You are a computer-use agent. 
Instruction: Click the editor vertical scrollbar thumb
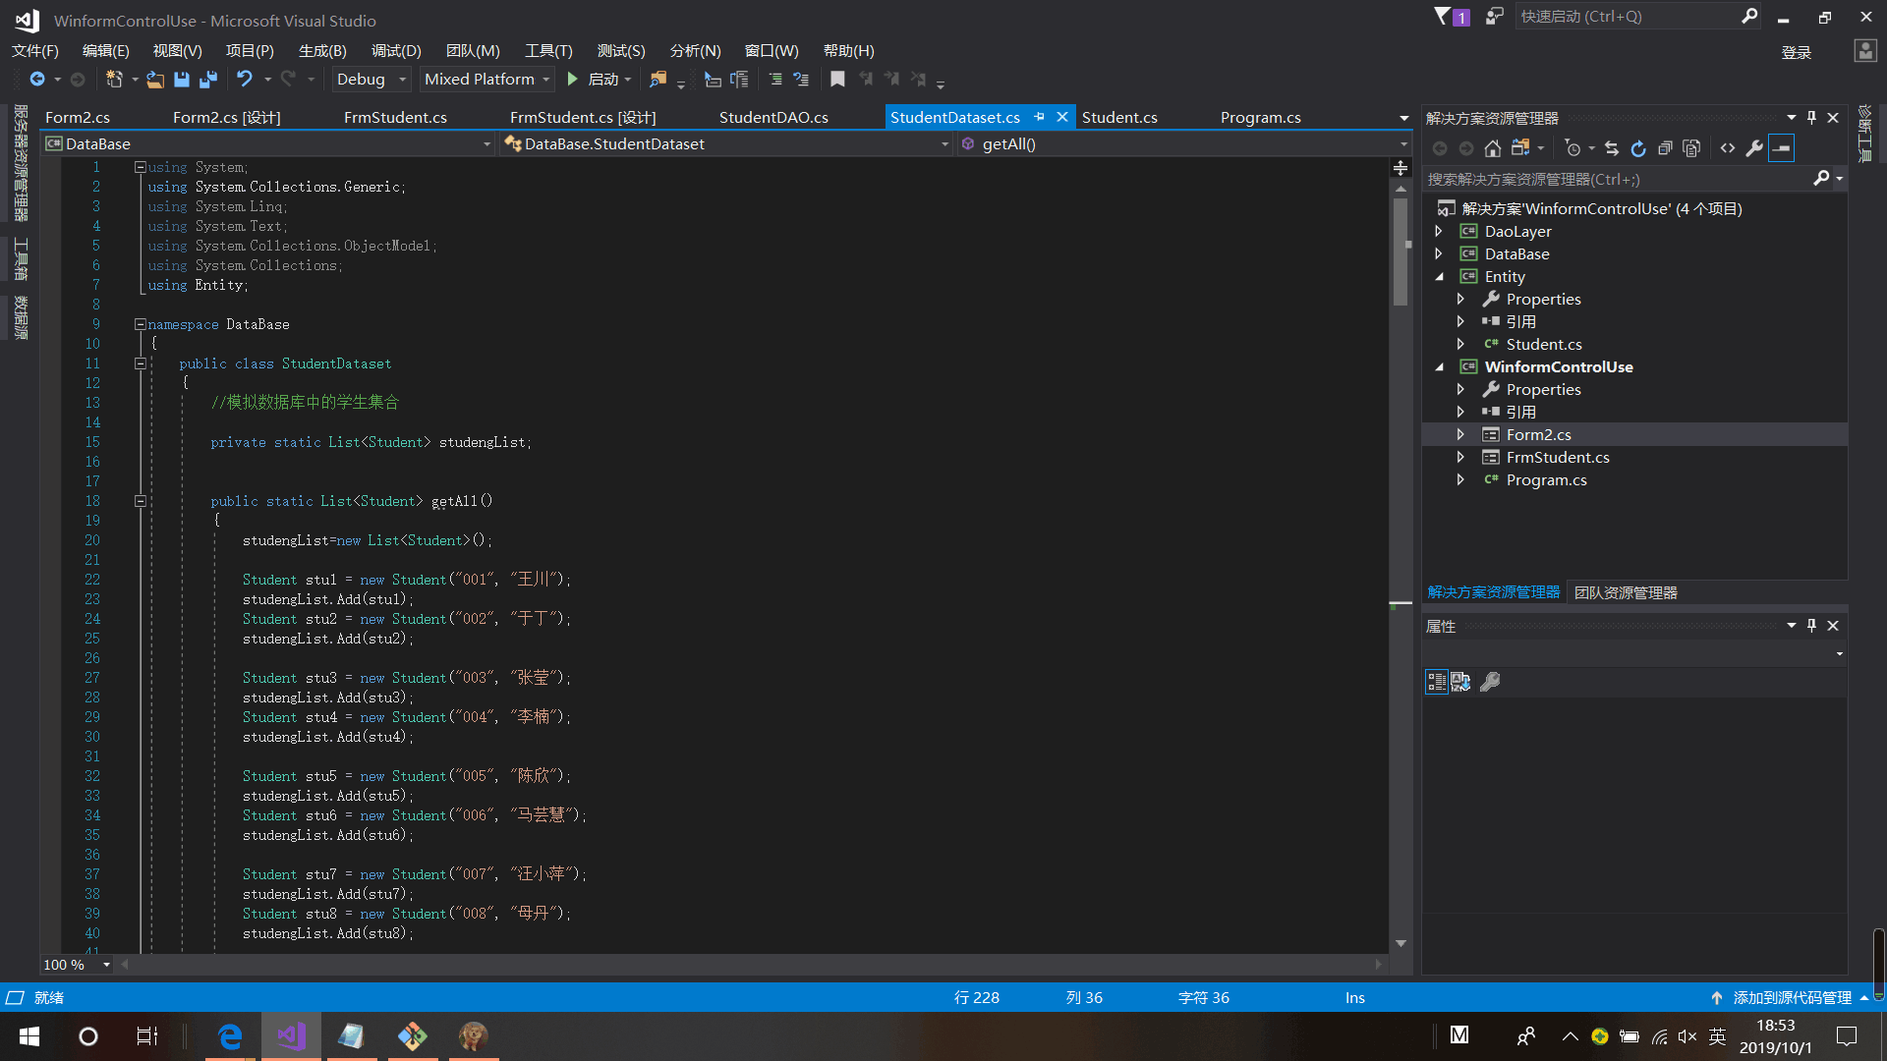[1401, 251]
